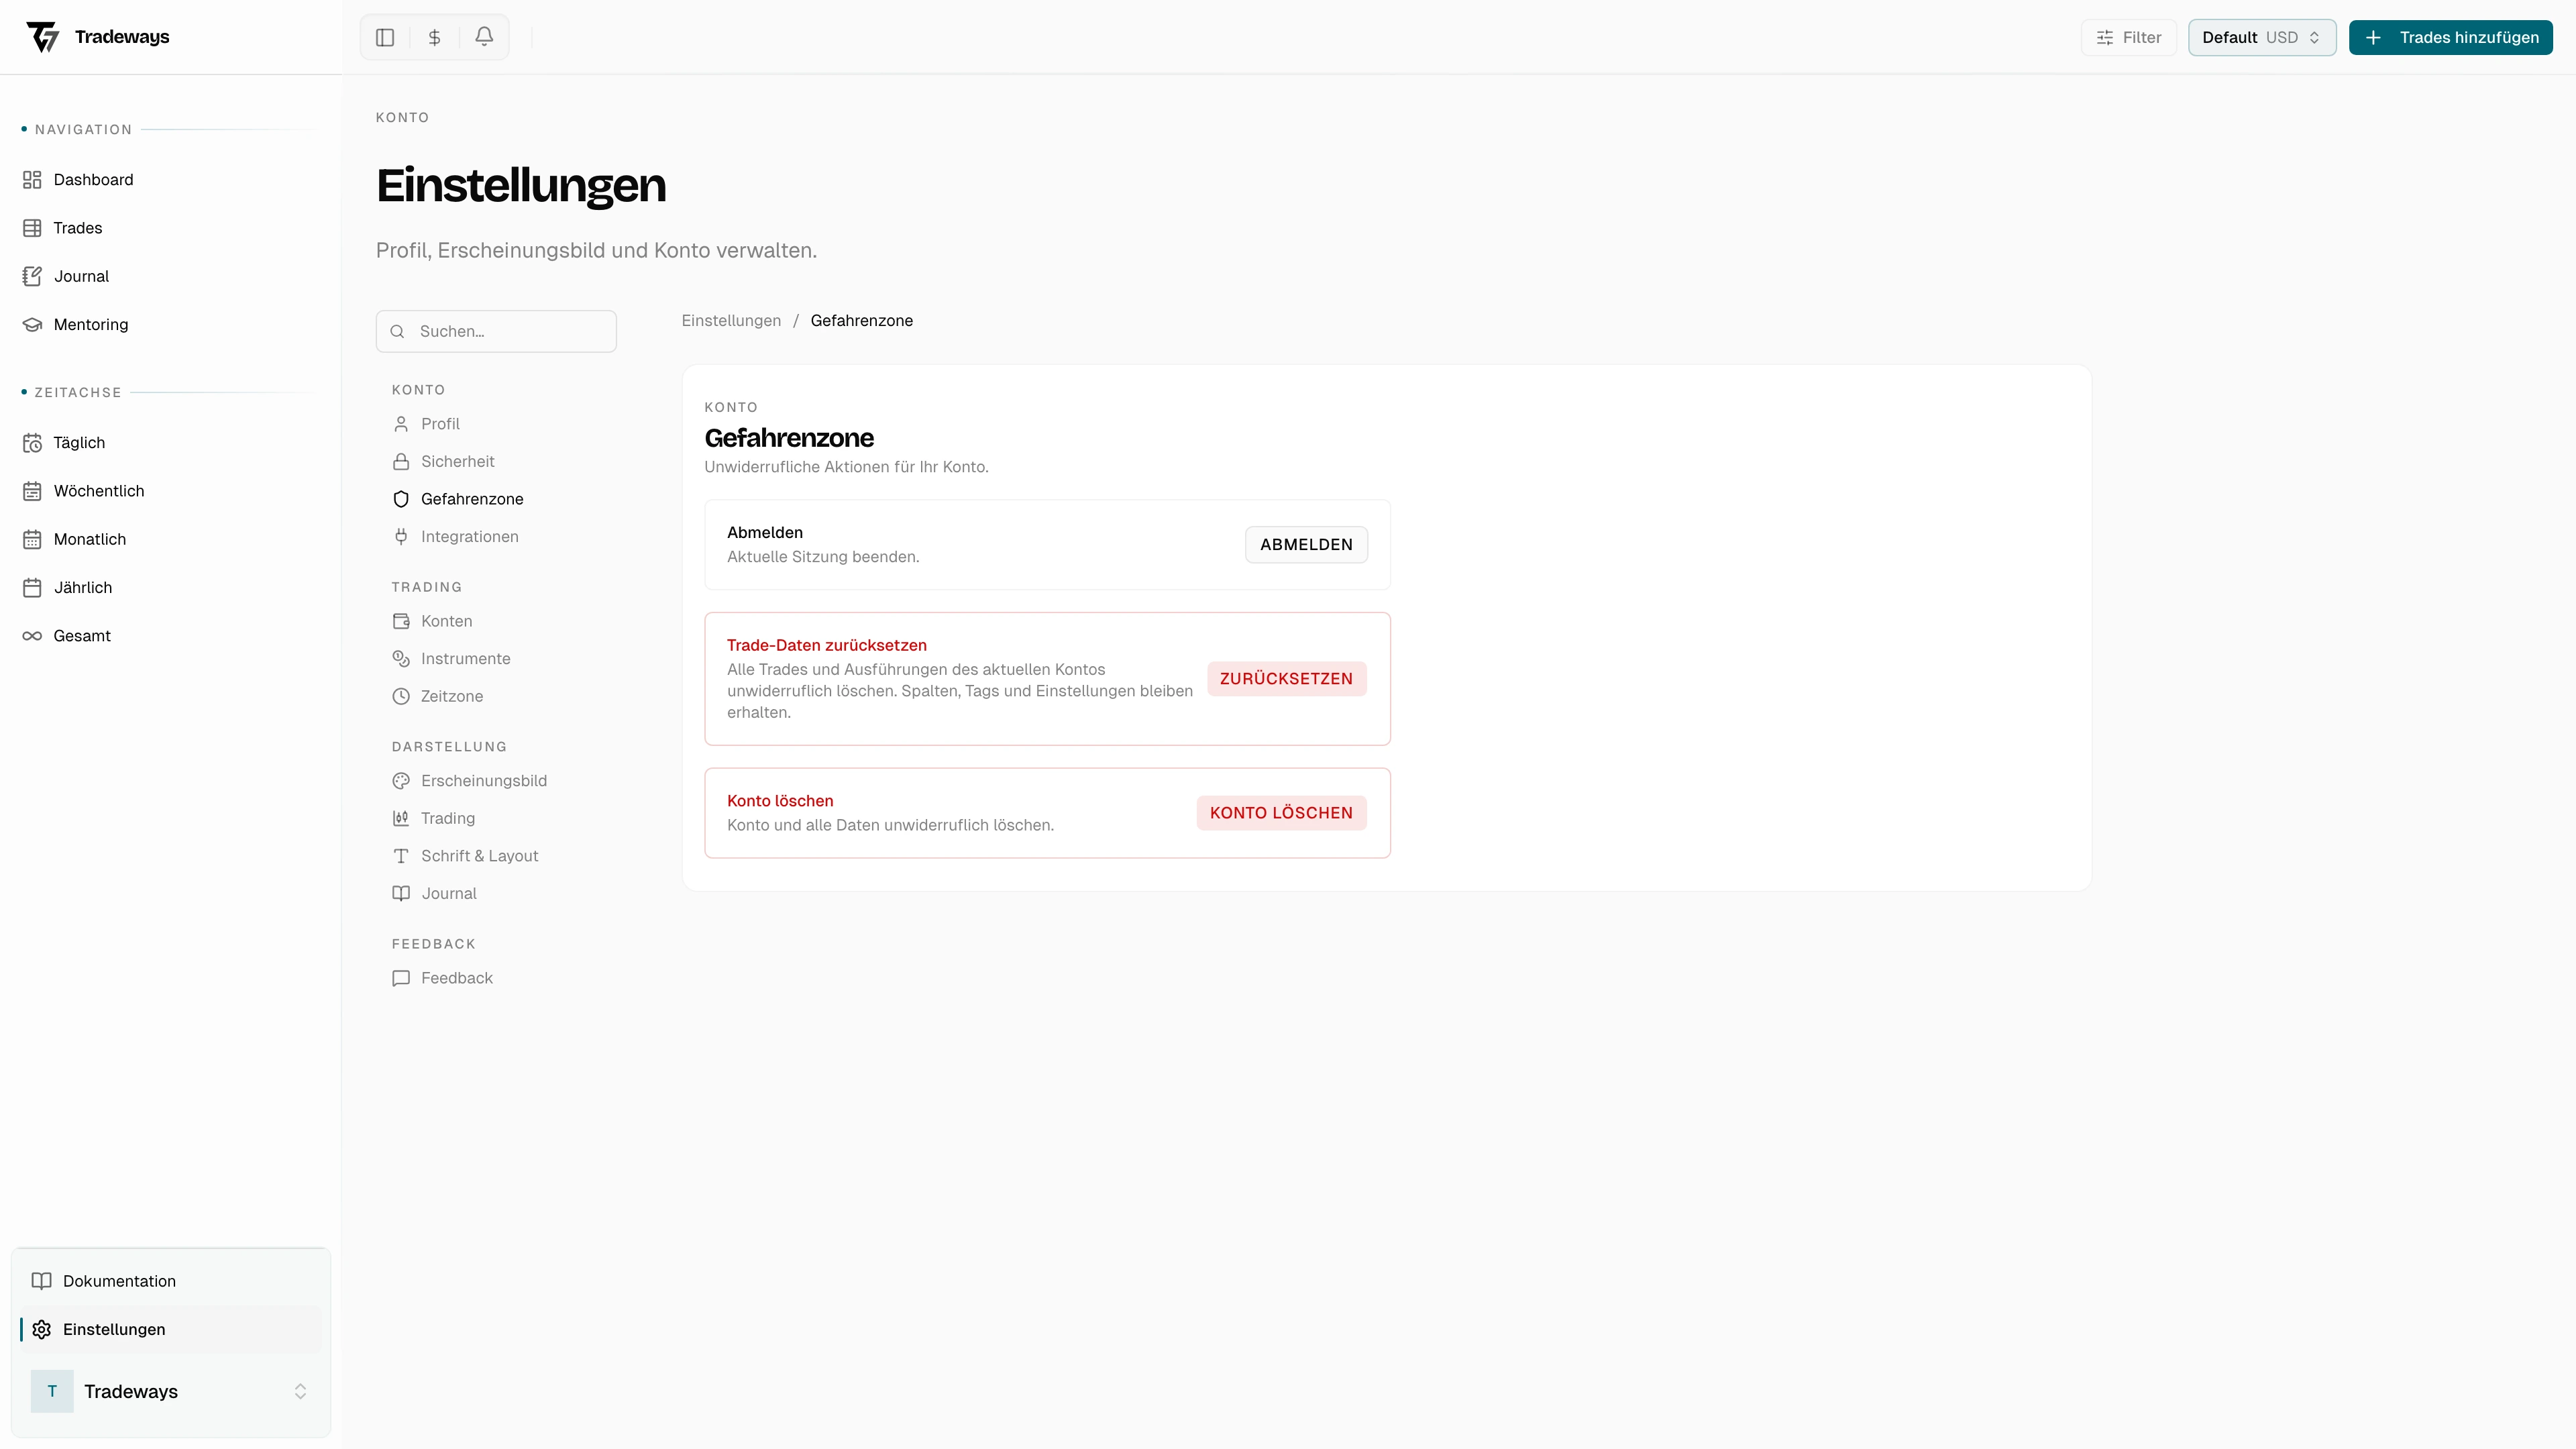Go to Integrationen settings
The height and width of the screenshot is (1449, 2576).
coord(469,537)
